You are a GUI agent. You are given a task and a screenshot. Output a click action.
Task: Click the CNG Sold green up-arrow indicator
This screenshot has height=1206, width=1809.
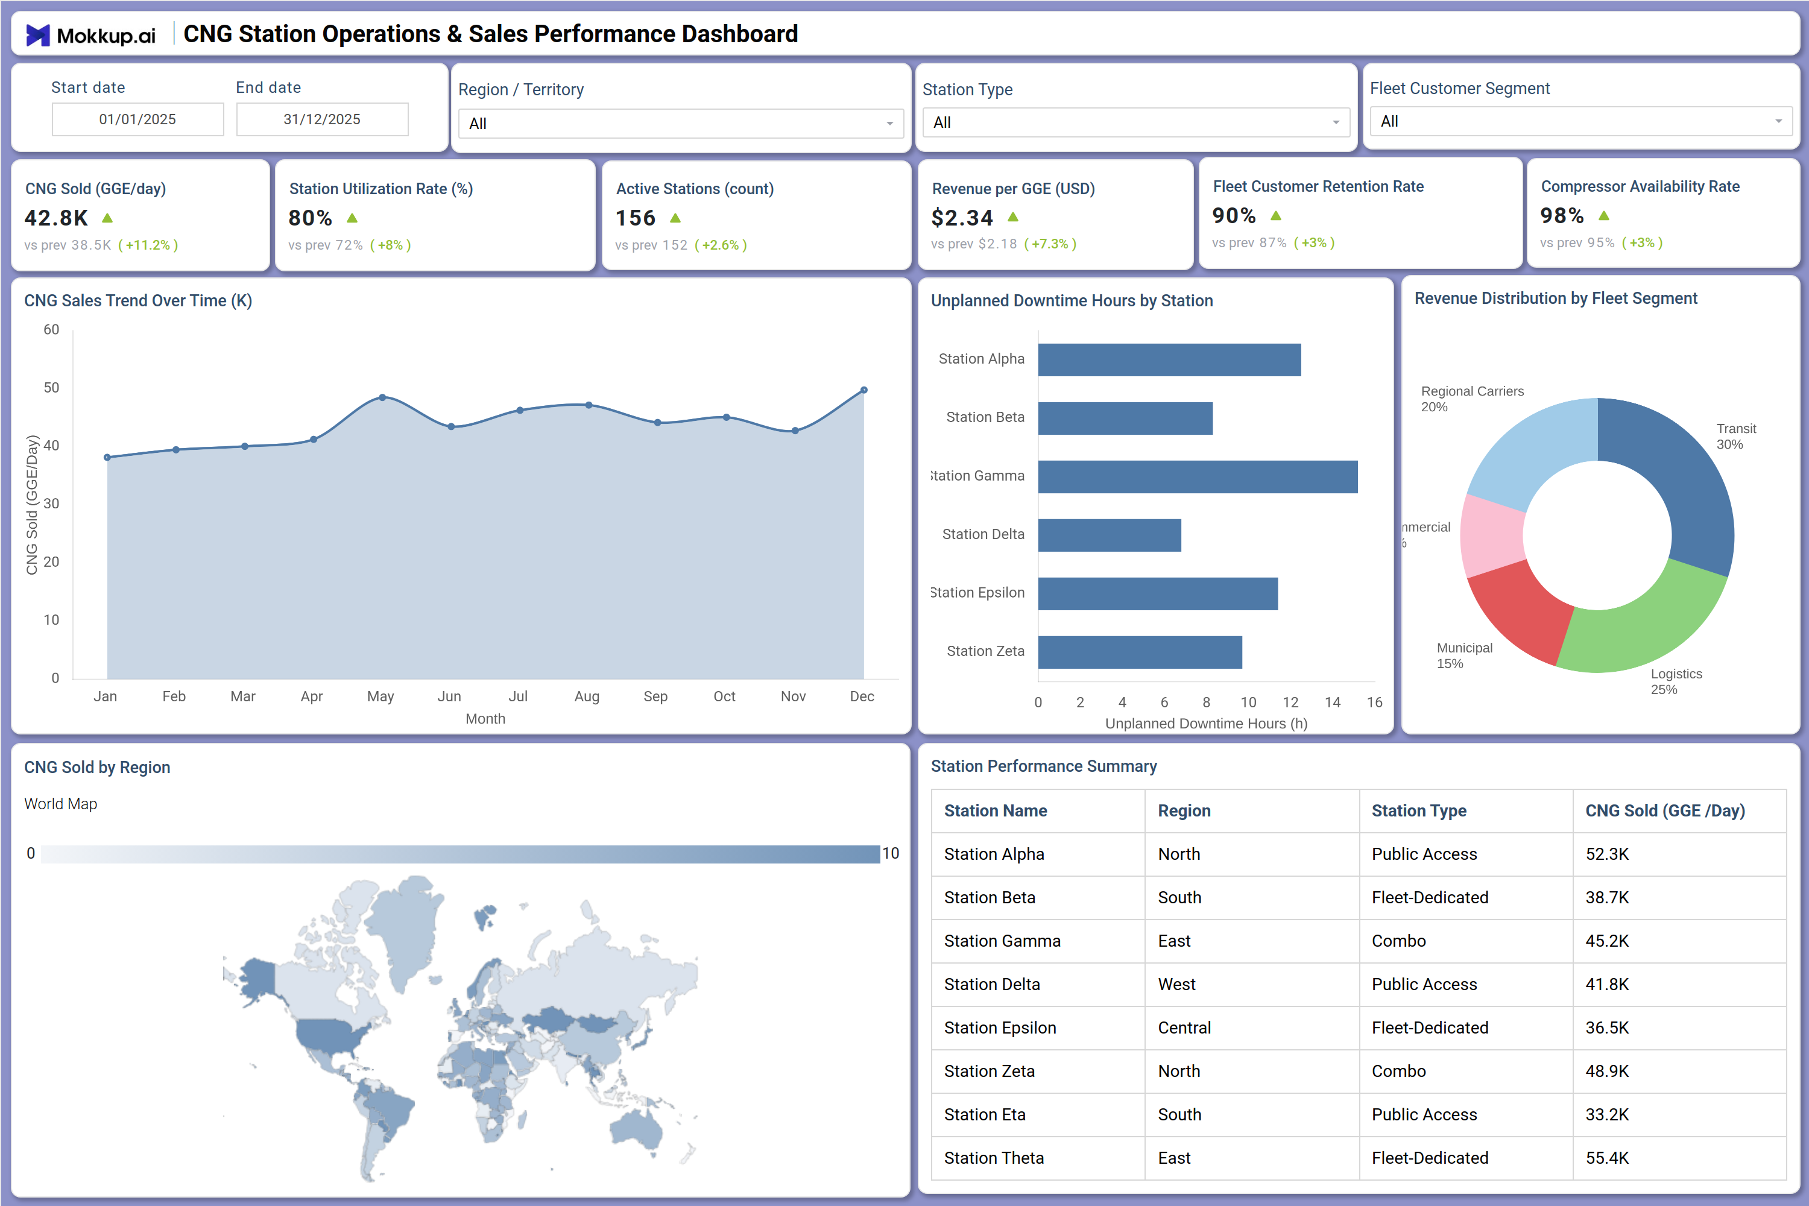point(108,218)
